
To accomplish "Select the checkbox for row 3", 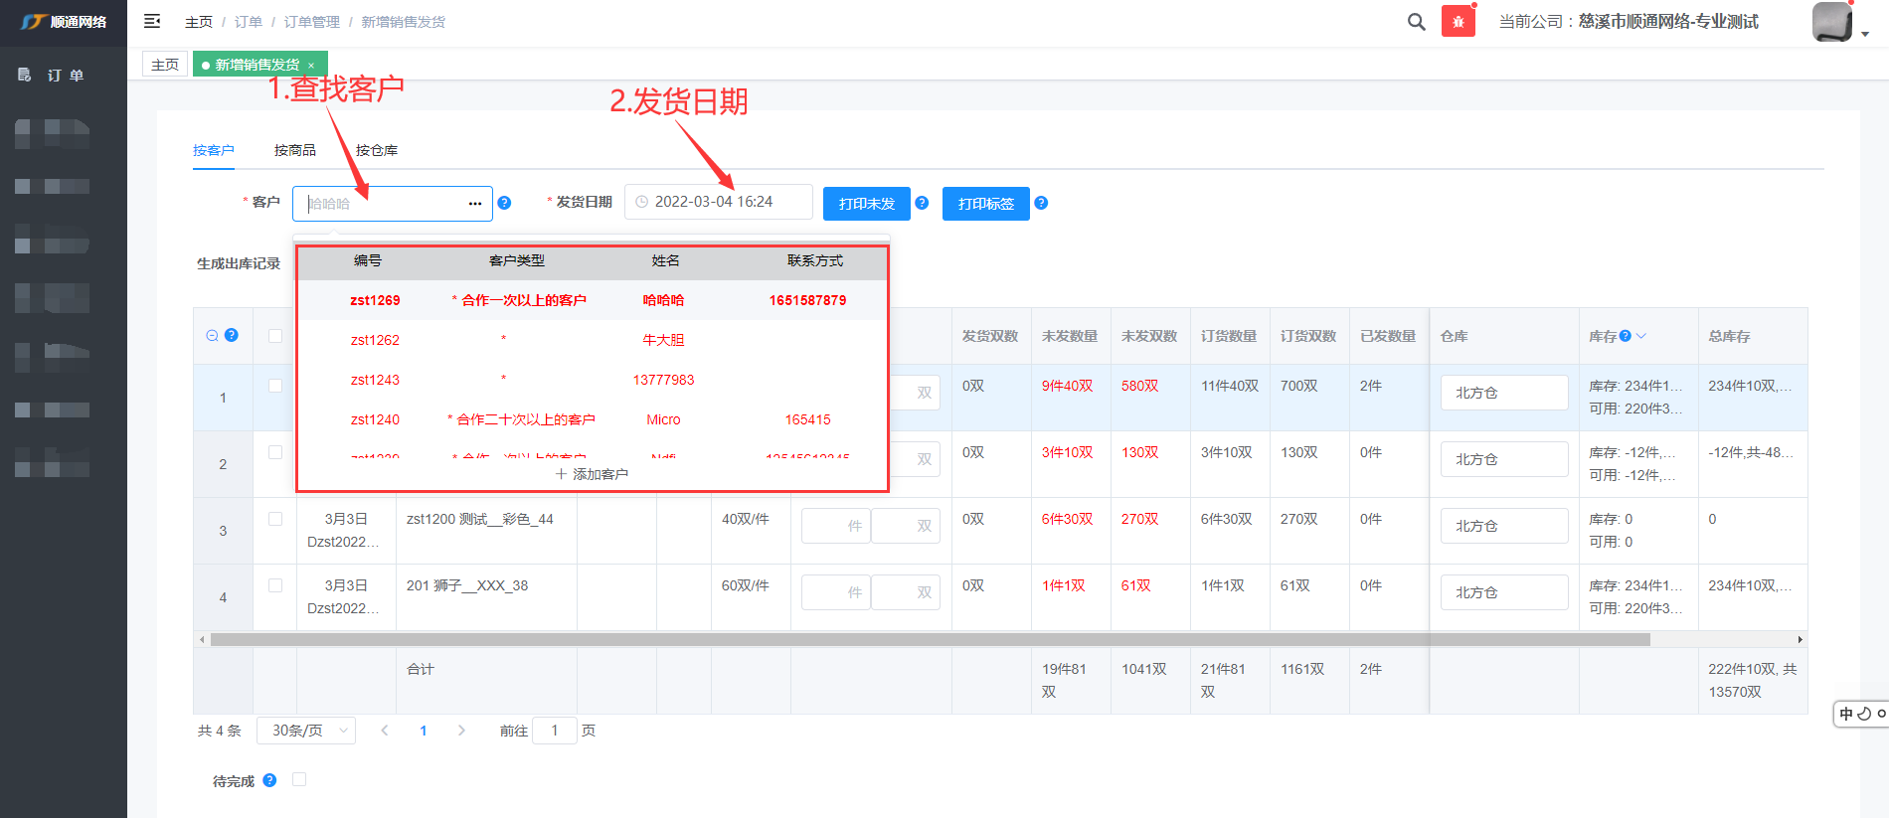I will click(275, 519).
